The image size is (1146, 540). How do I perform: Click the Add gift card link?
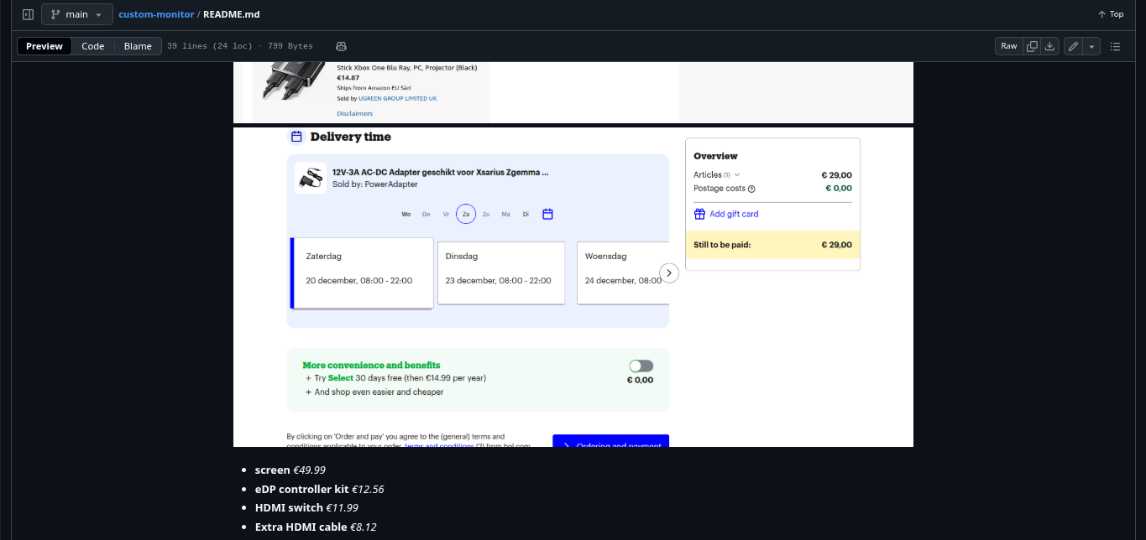point(733,214)
